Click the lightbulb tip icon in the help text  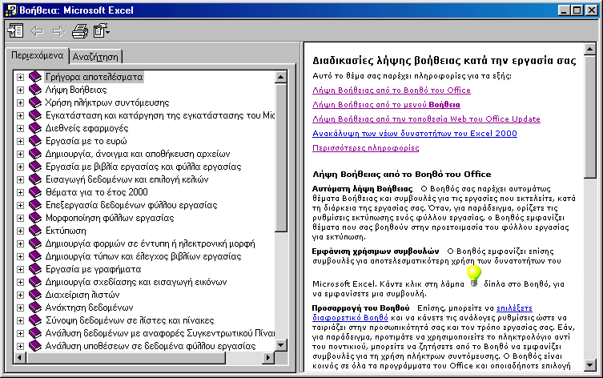[474, 276]
